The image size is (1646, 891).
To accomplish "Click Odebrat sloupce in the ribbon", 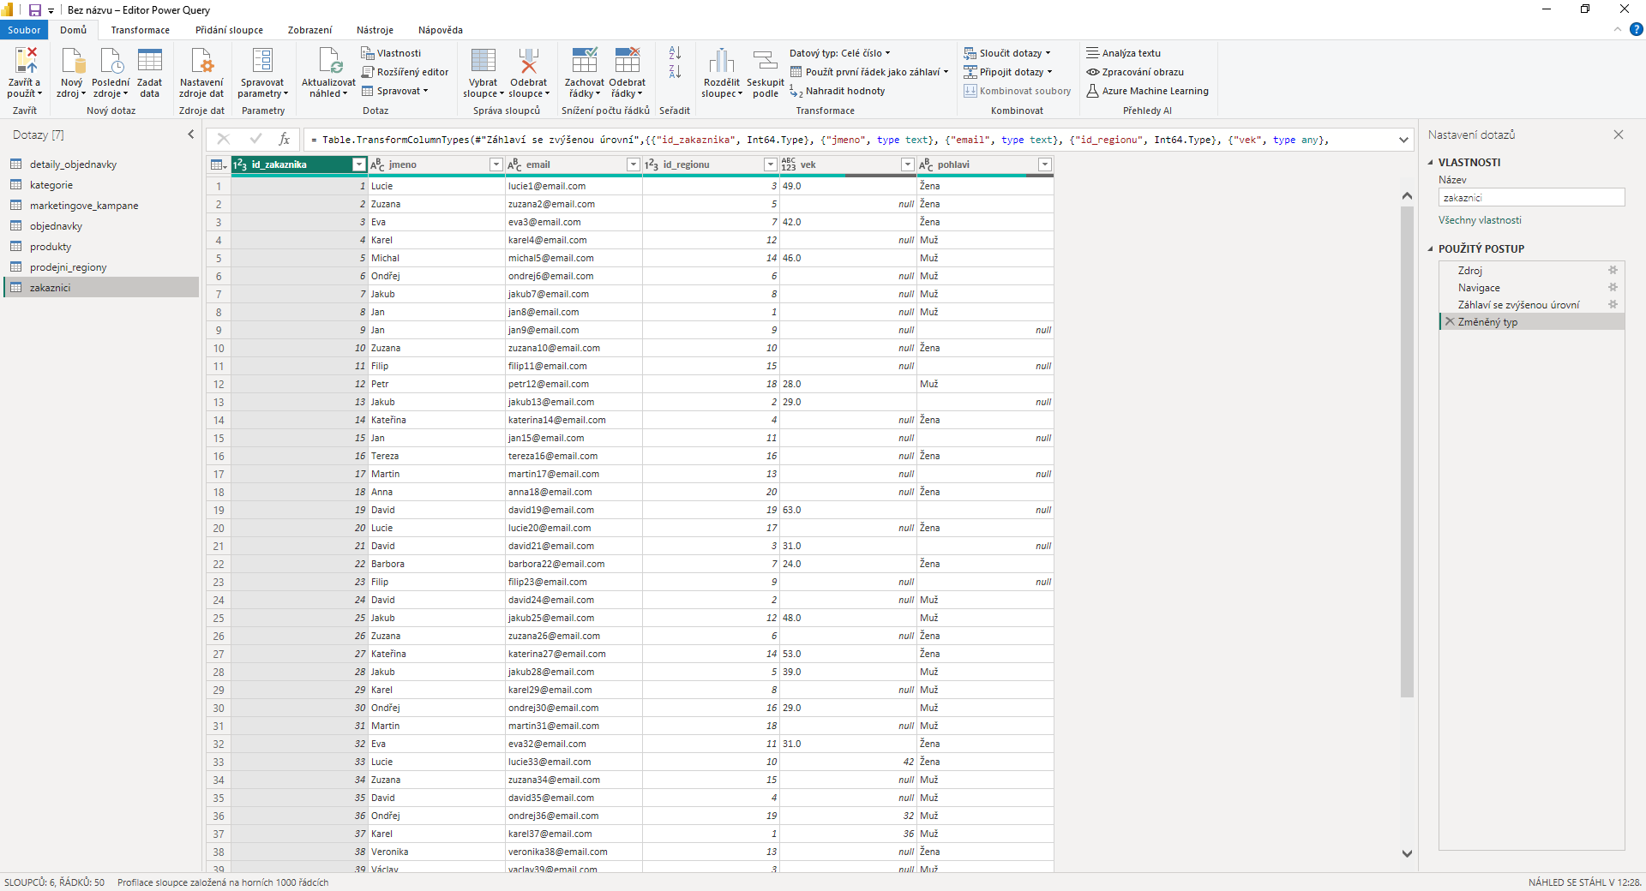I will [x=528, y=72].
